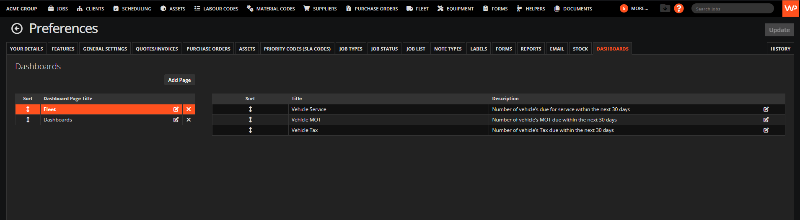The image size is (800, 220).
Task: Edit the Vehicle Service widget
Action: tap(766, 109)
